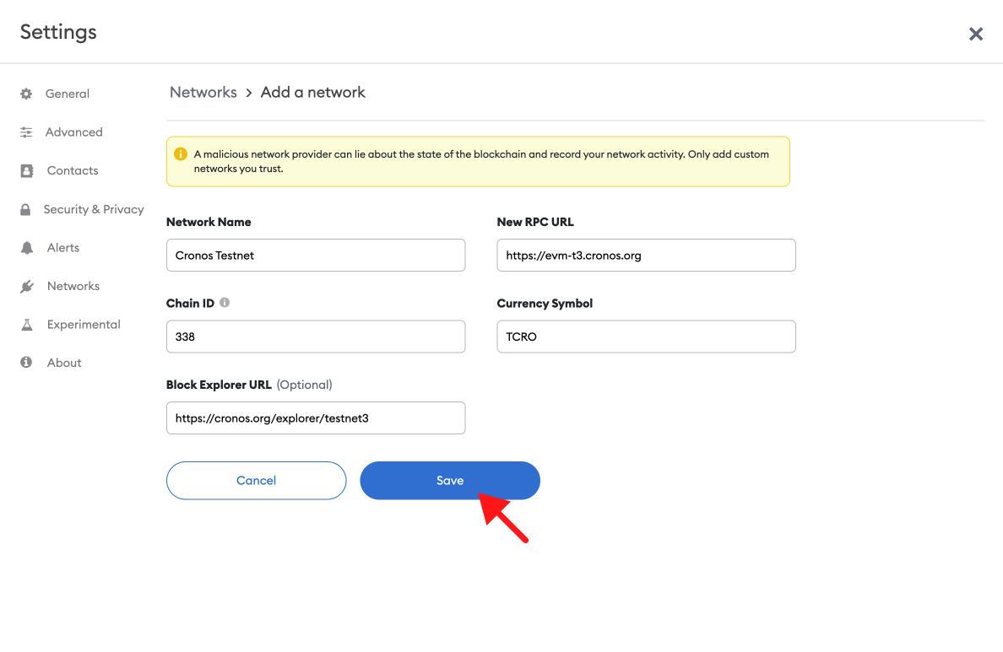Open the Alerts settings section
This screenshot has height=652, width=1003.
pyautogui.click(x=62, y=247)
